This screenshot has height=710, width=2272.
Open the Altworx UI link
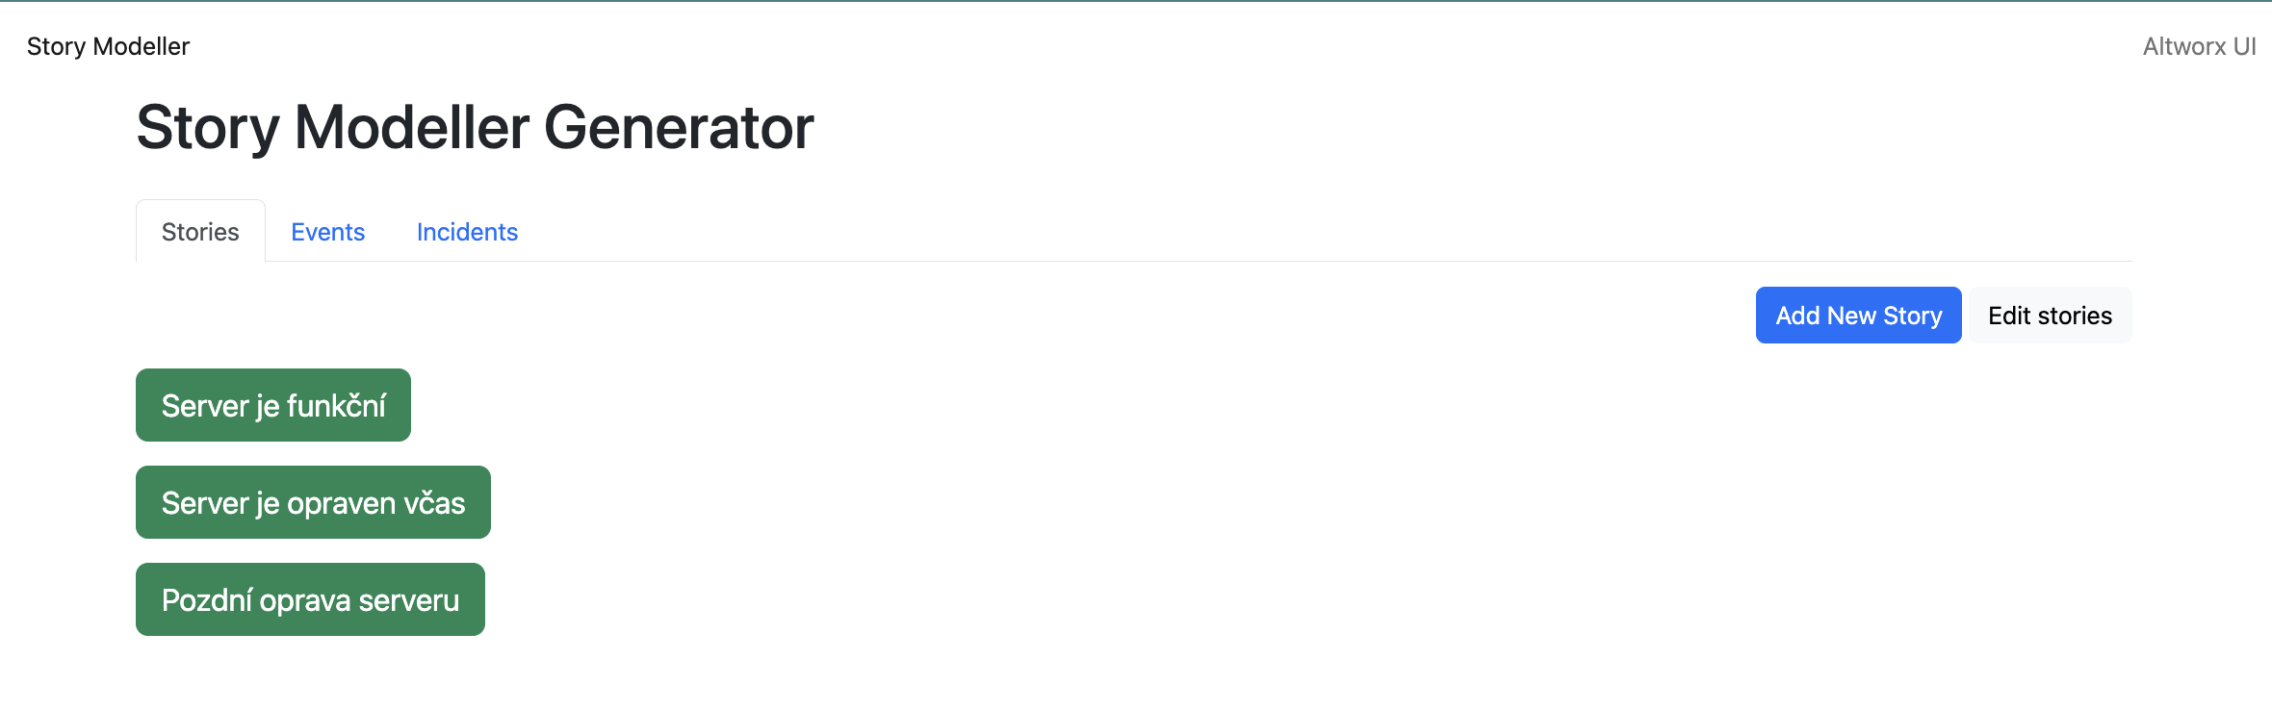click(2199, 46)
